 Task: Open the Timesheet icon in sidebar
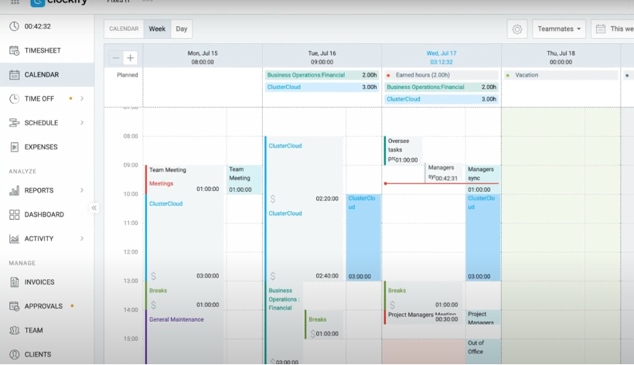(x=14, y=50)
